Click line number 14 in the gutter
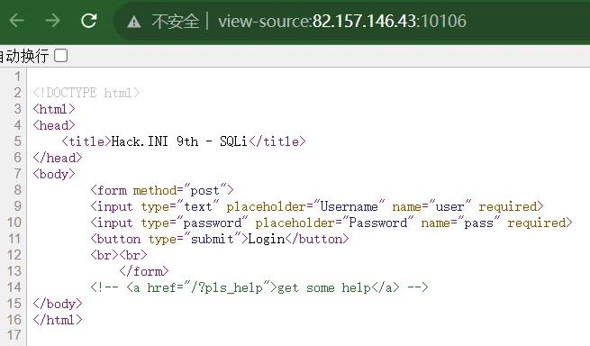This screenshot has height=346, width=590. (14, 287)
